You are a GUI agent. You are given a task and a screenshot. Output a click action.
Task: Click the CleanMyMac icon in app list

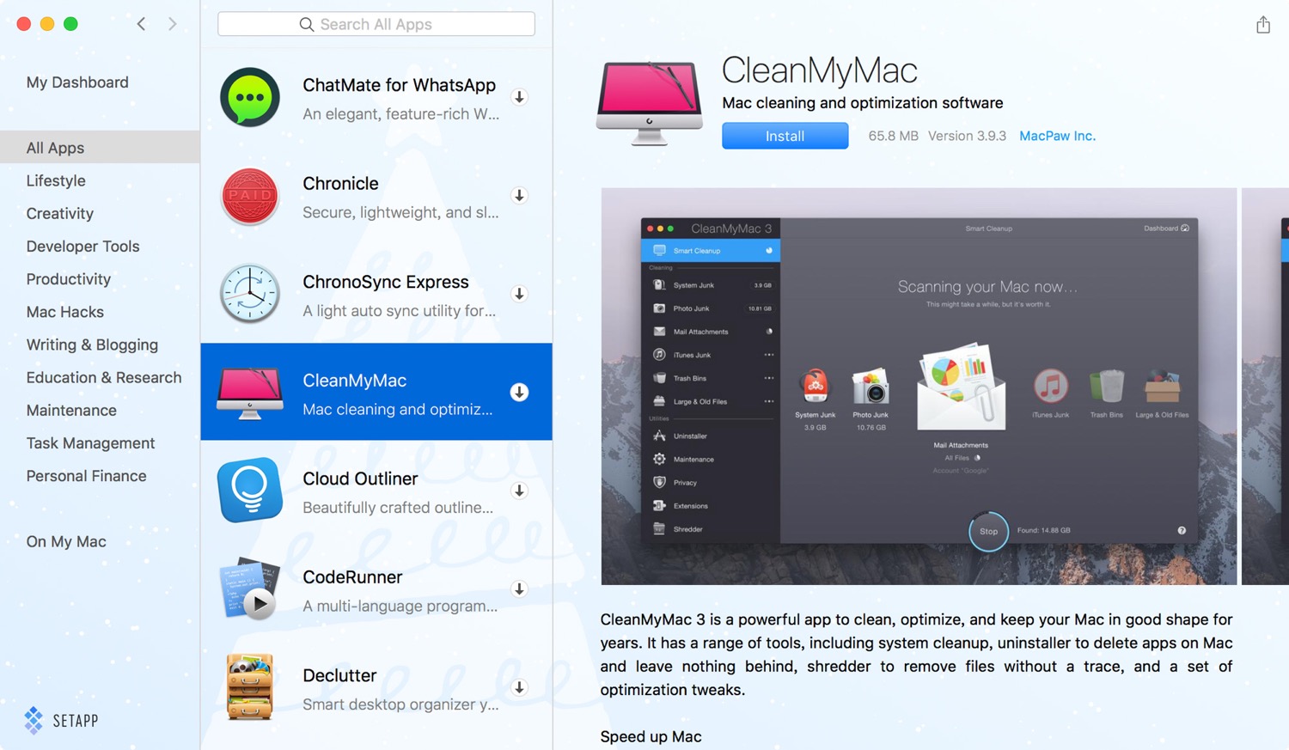pyautogui.click(x=250, y=393)
